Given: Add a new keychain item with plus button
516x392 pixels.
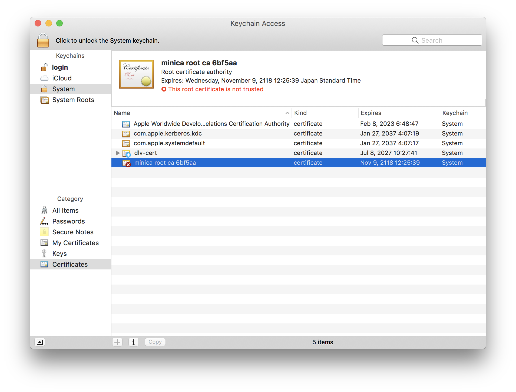Looking at the screenshot, I should point(117,342).
